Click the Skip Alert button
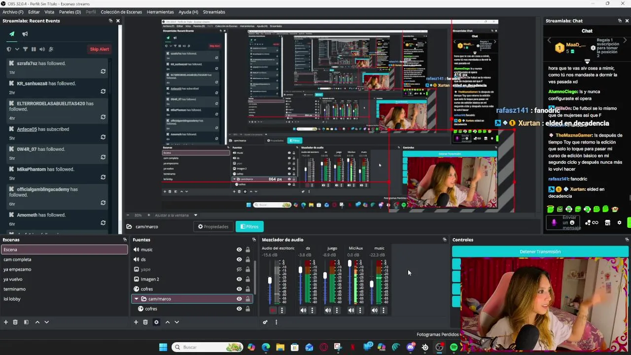This screenshot has height=355, width=631. point(99,49)
